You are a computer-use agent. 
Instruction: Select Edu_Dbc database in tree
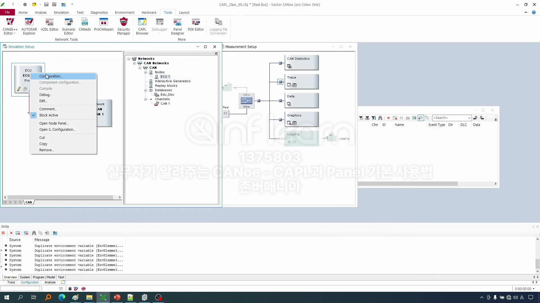click(167, 95)
